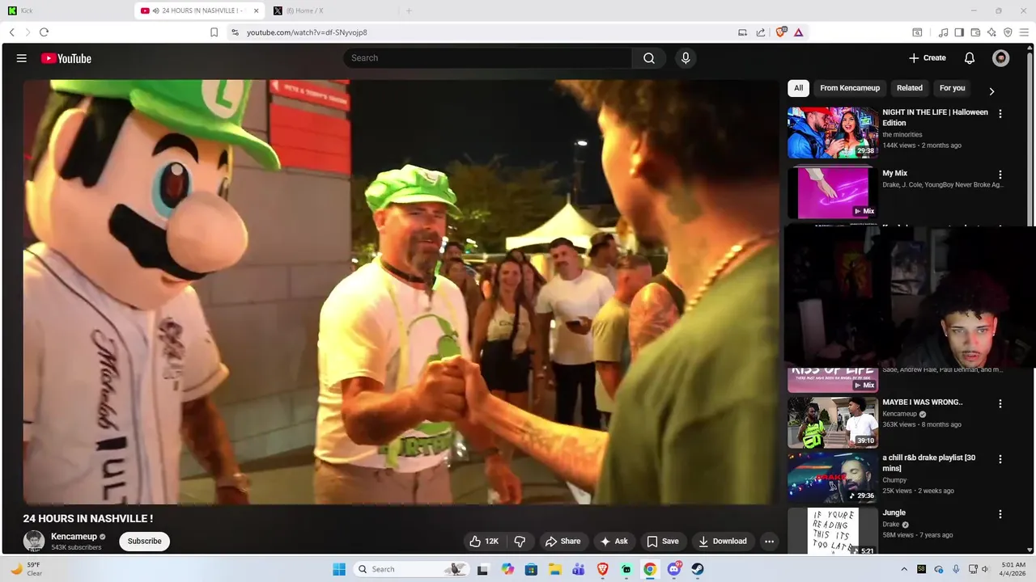Screen dimensions: 1036x582
Task: Click the video player showing Nashville
Action: 401,292
